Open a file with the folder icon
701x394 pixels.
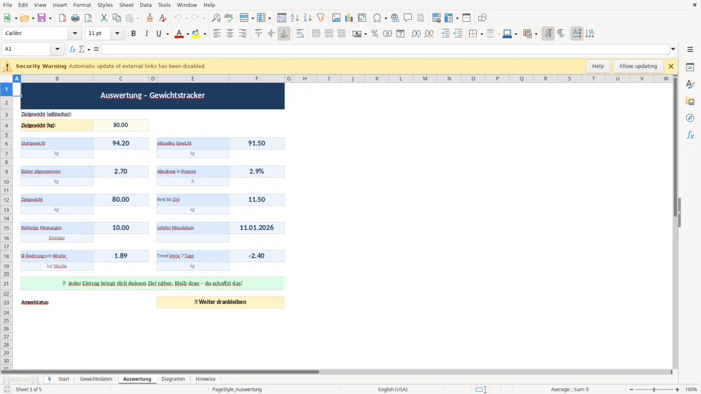[23, 18]
